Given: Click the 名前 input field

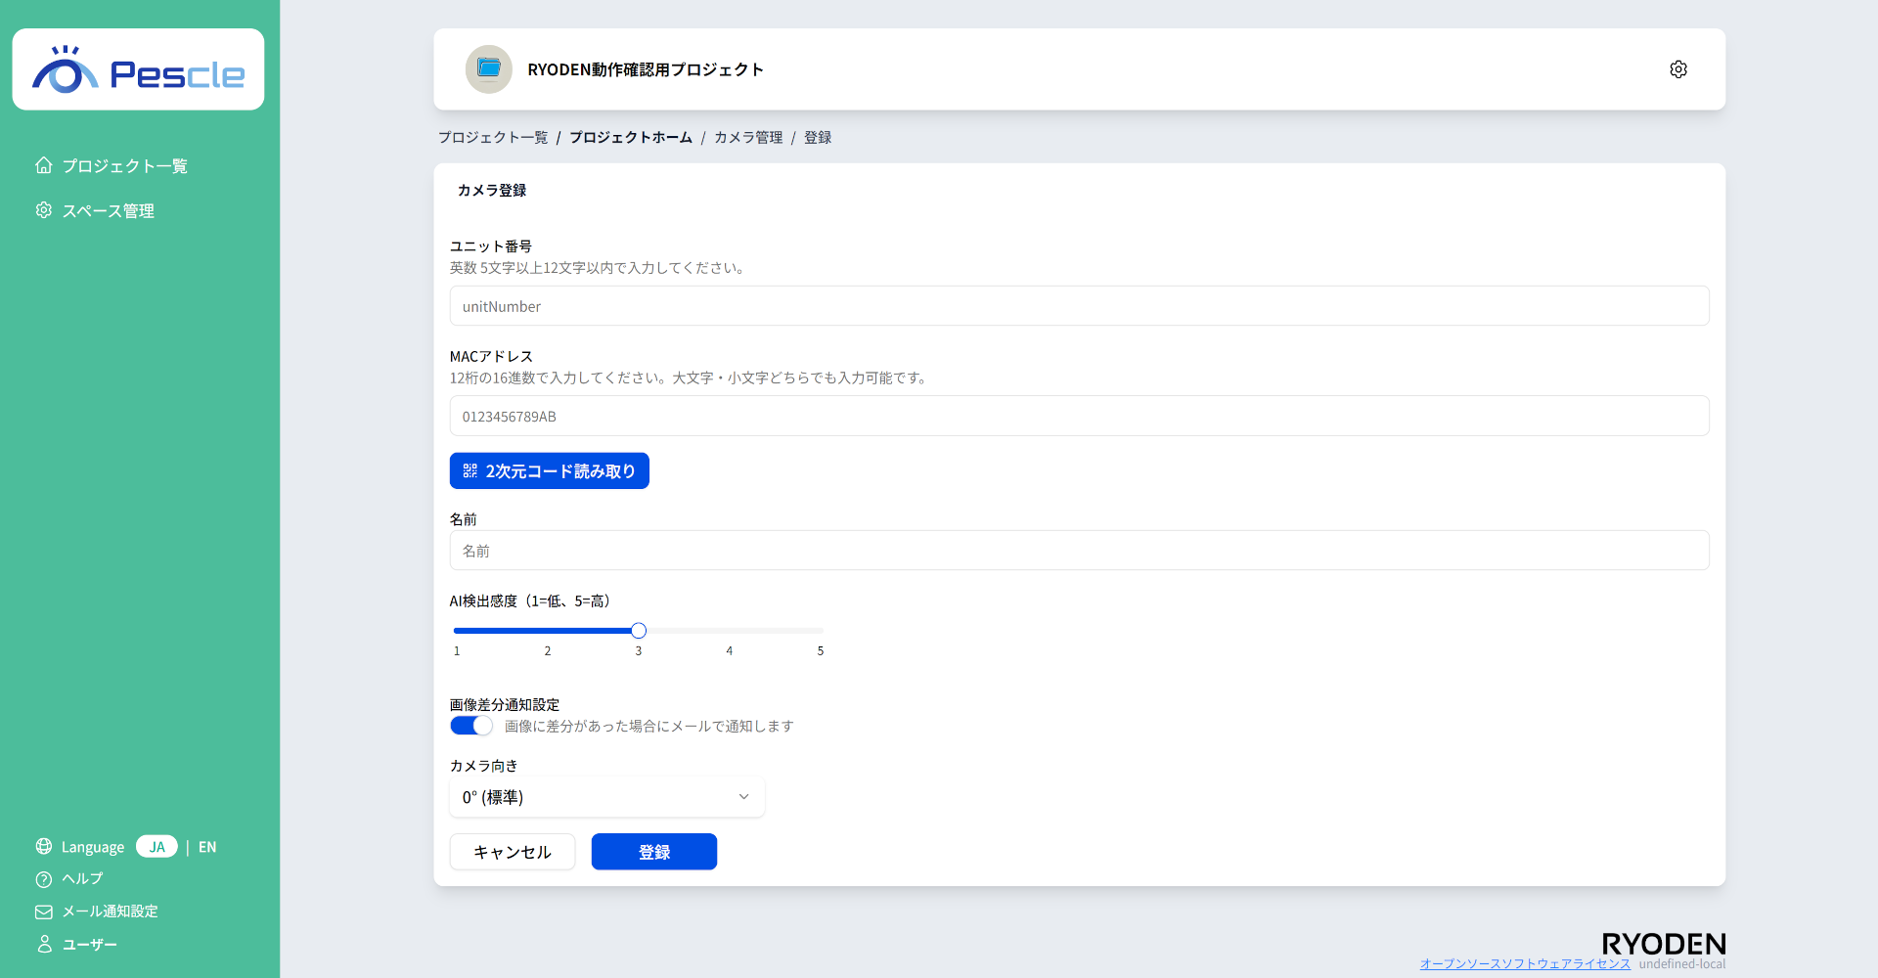Looking at the screenshot, I should point(1078,550).
